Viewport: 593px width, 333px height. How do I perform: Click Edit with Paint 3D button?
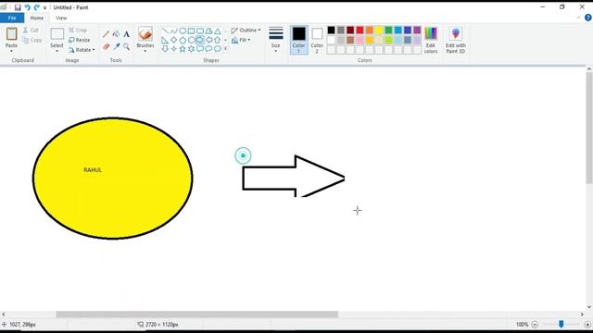coord(455,40)
